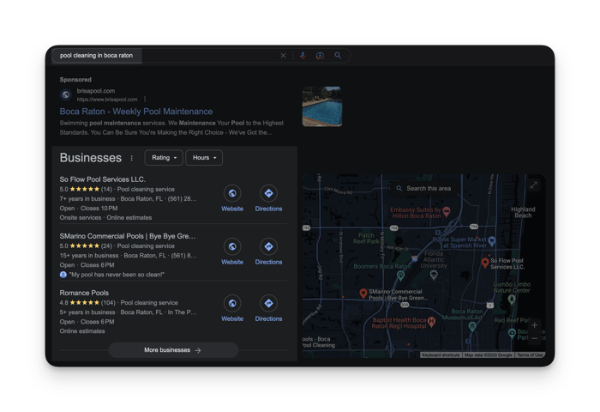Click 'Onsite services · Online estimates' text

105,217
